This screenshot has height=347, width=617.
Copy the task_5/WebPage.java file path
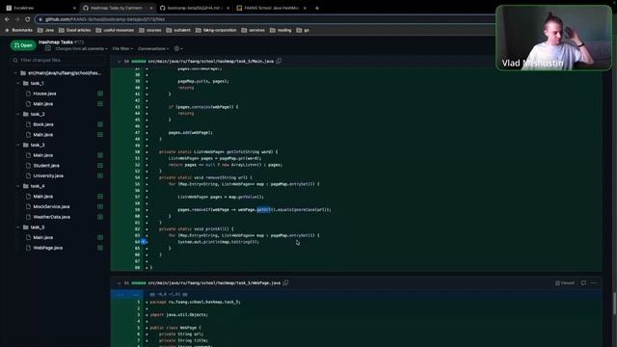point(285,282)
